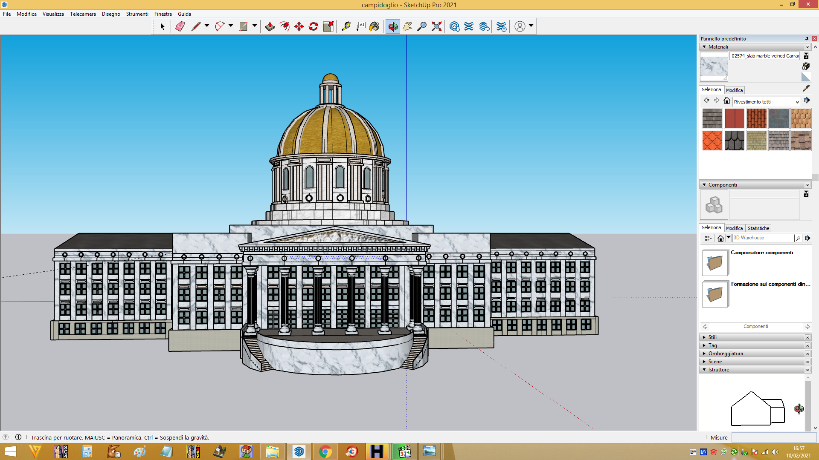Click the Zoom Extents tool
This screenshot has width=819, height=460.
click(x=436, y=26)
